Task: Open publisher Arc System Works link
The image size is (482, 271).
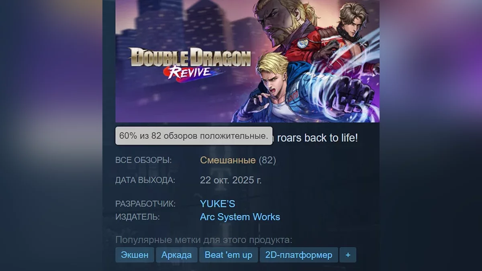Action: (240, 217)
